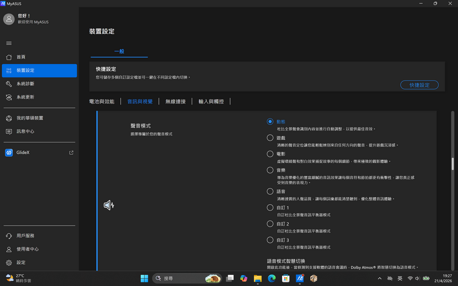Click the GlideX app icon
This screenshot has width=458, height=286.
coord(9,153)
